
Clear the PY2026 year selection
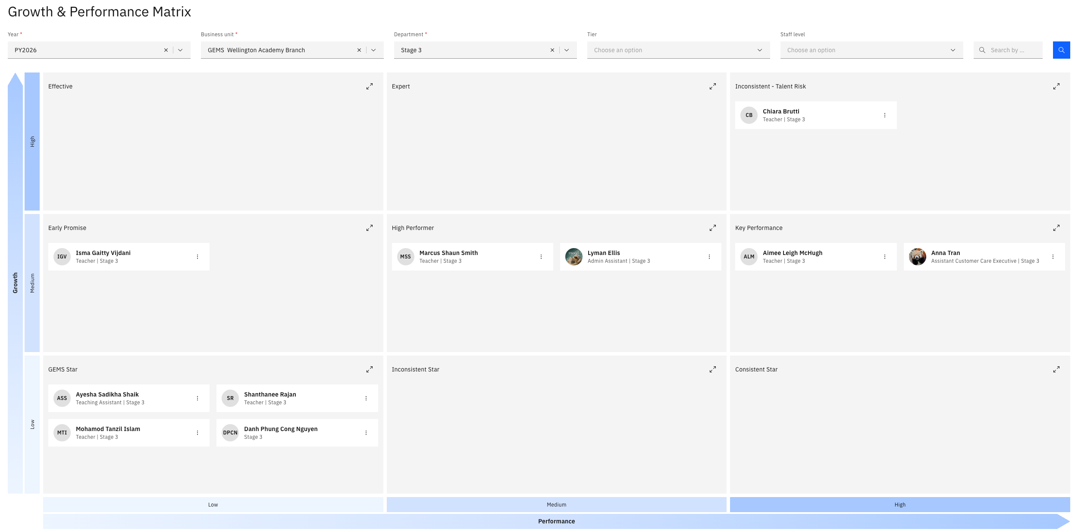166,50
